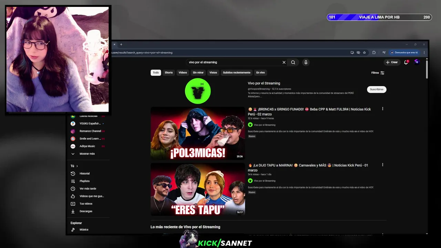
Task: Open options menu for the BR0NC4S video
Action: pos(382,109)
